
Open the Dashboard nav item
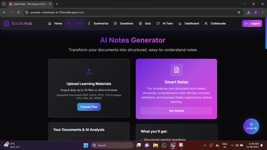point(189,24)
